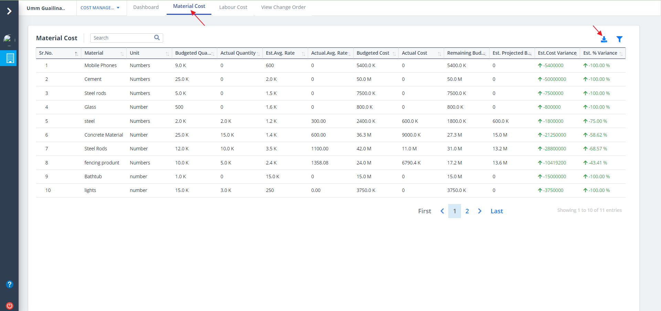The width and height of the screenshot is (661, 311).
Task: Focus the Material Cost search field
Action: point(122,38)
